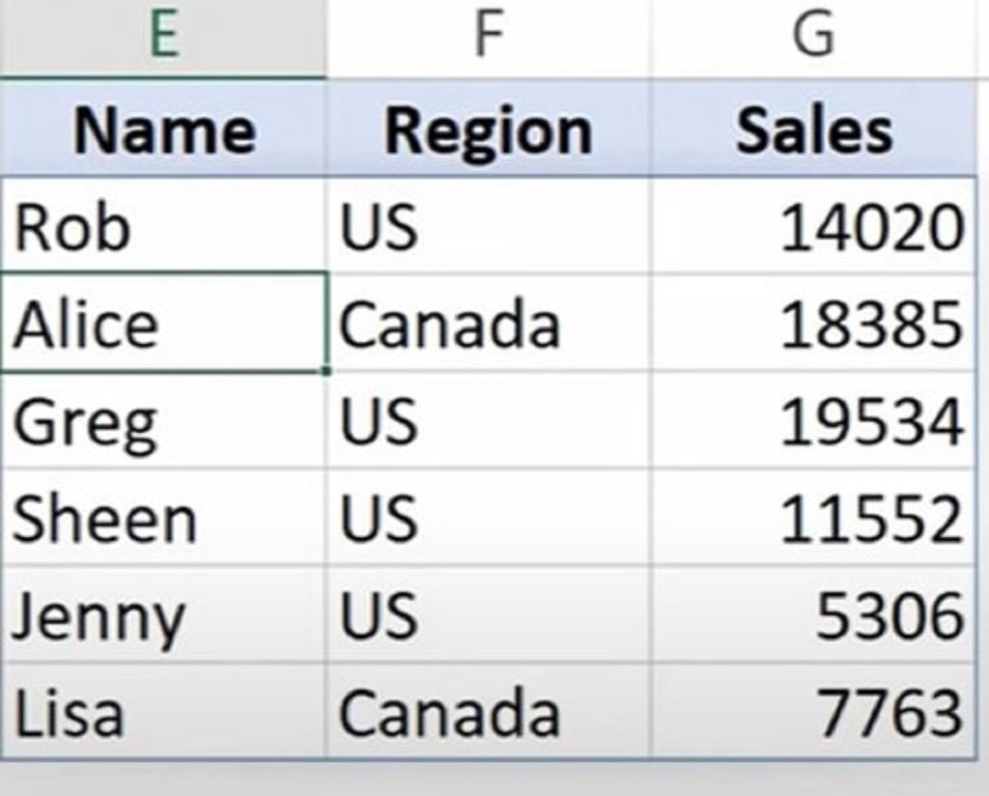Select the sales value 5306
This screenshot has width=989, height=796.
click(813, 614)
